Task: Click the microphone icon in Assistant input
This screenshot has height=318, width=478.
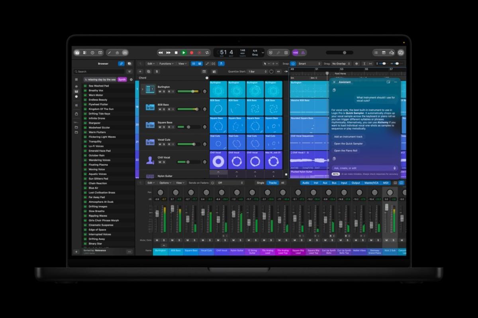Action: [394, 168]
